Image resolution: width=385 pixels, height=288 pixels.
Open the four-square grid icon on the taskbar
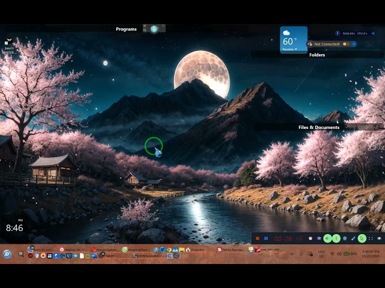(49, 256)
